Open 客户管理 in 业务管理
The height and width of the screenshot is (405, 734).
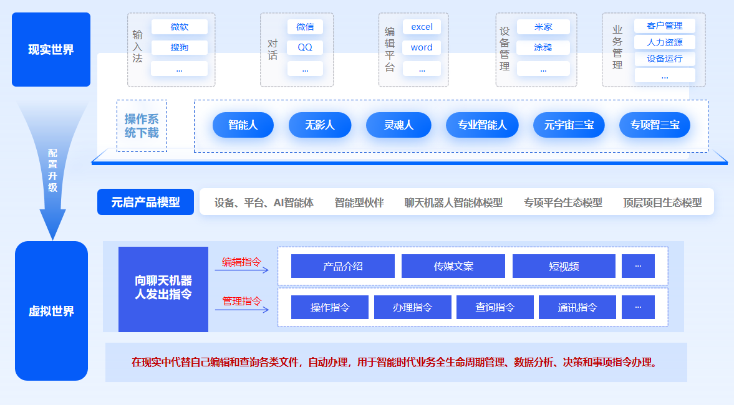click(x=664, y=26)
